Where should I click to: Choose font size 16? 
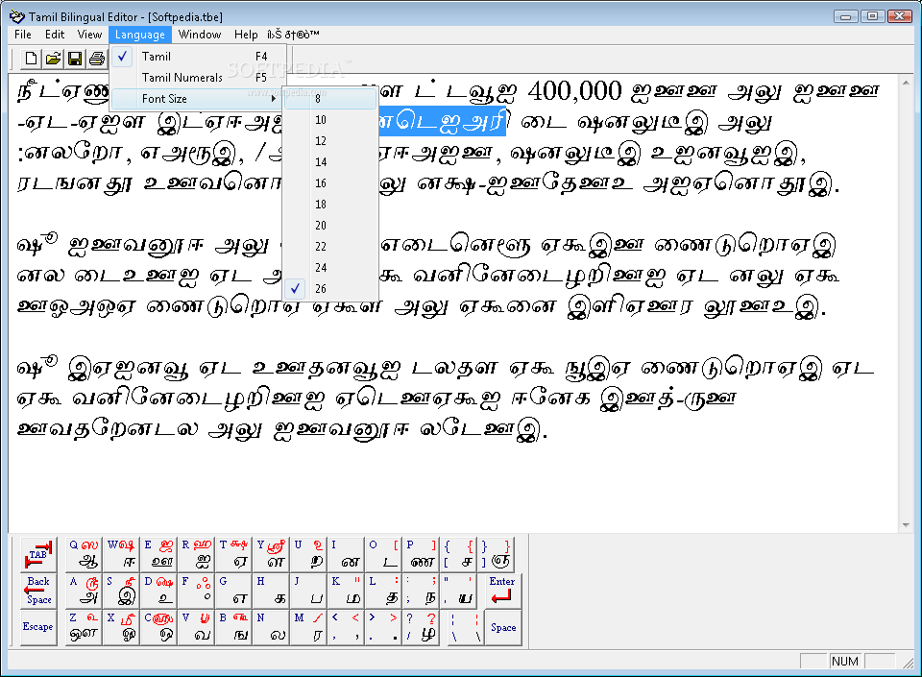click(330, 183)
